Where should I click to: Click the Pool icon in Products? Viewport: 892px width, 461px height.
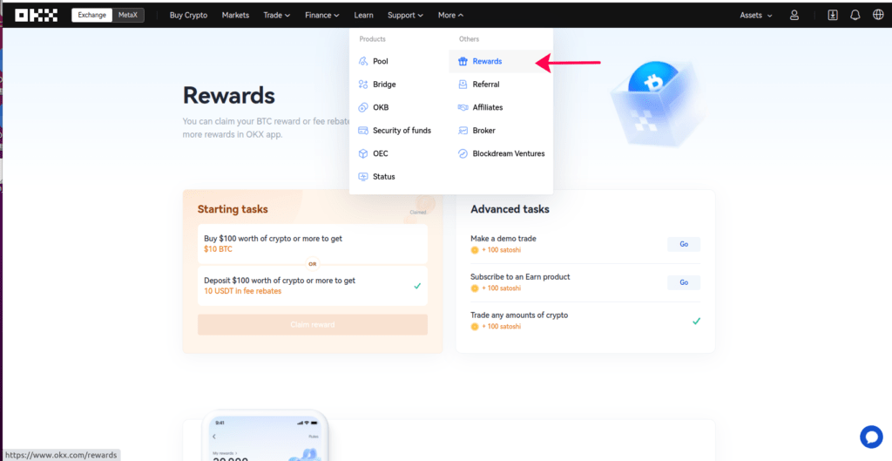pyautogui.click(x=363, y=62)
